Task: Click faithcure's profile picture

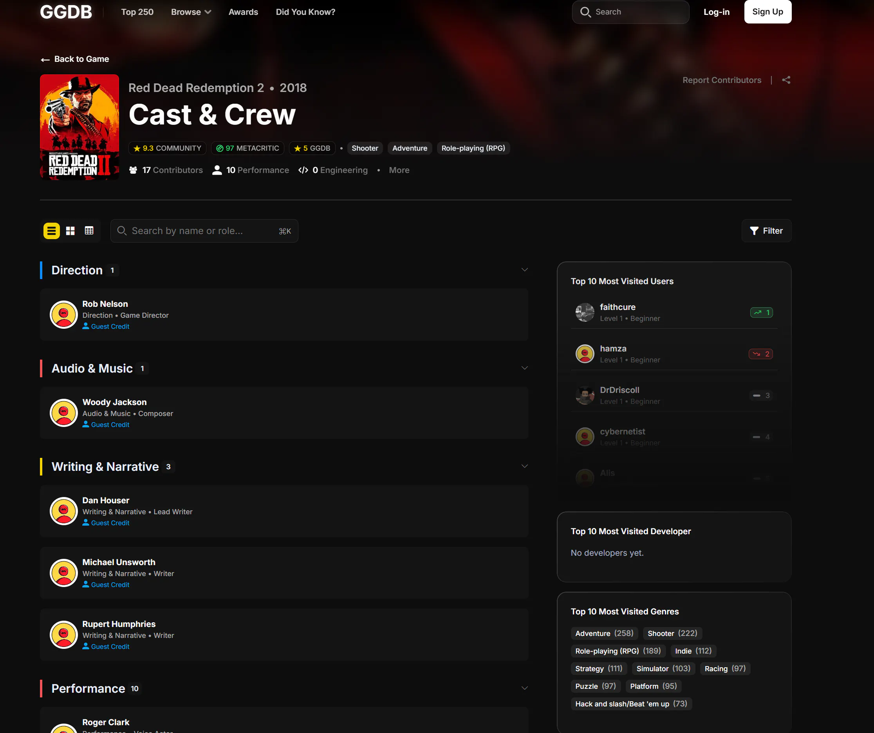Action: point(585,312)
